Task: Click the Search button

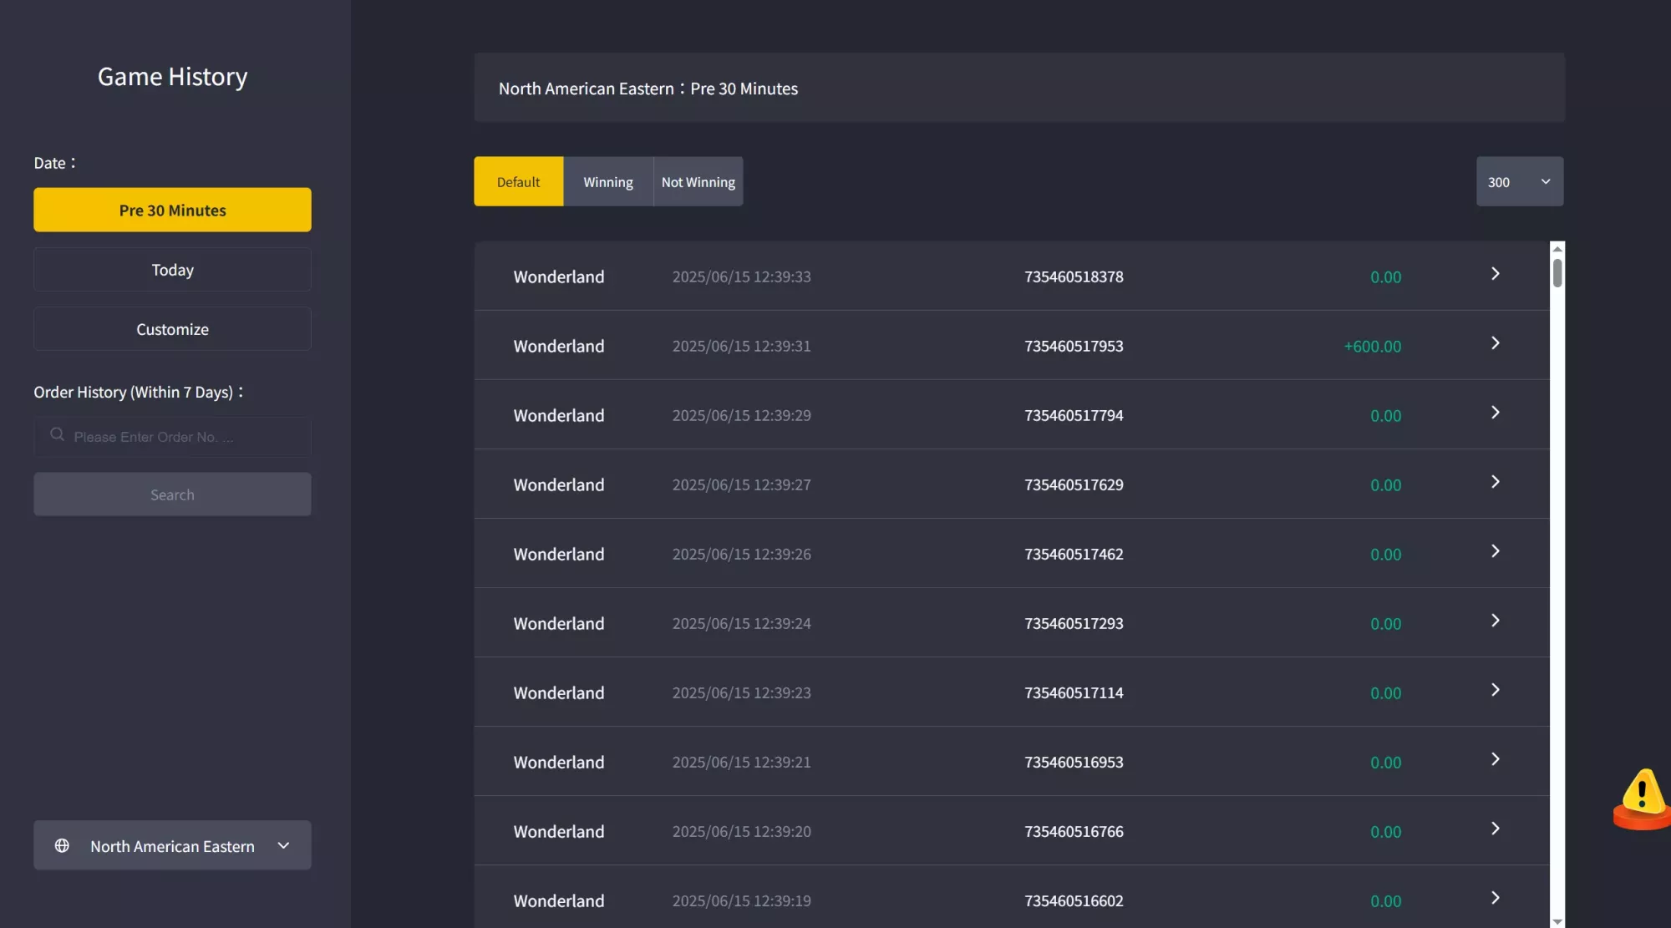Action: [172, 494]
